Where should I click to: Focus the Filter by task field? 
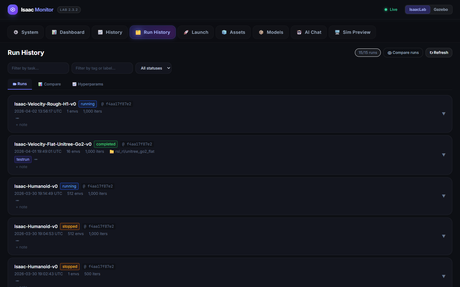point(38,68)
